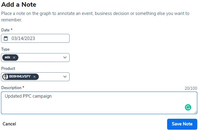Expand the Product dropdown arrow
This screenshot has height=131, width=198.
click(x=65, y=76)
